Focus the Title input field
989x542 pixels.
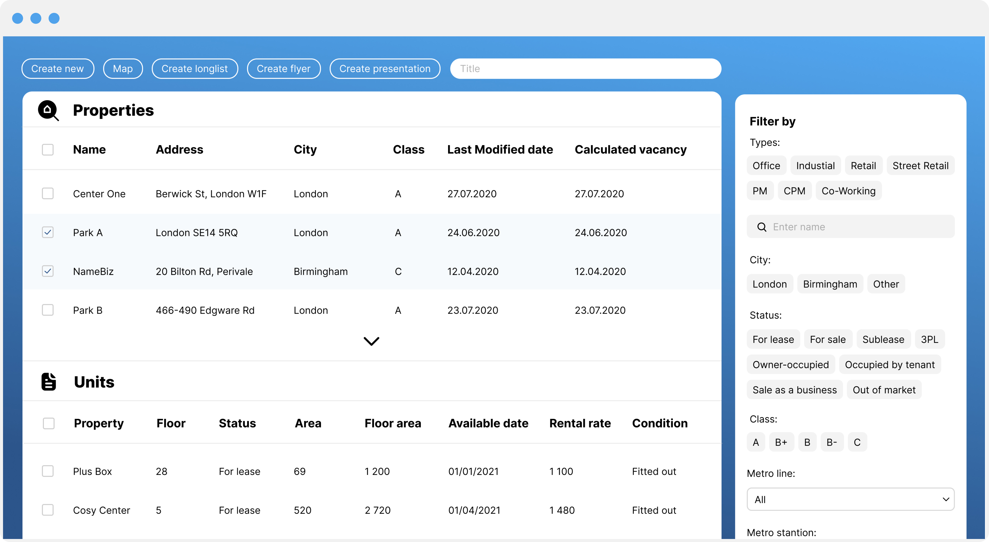586,69
